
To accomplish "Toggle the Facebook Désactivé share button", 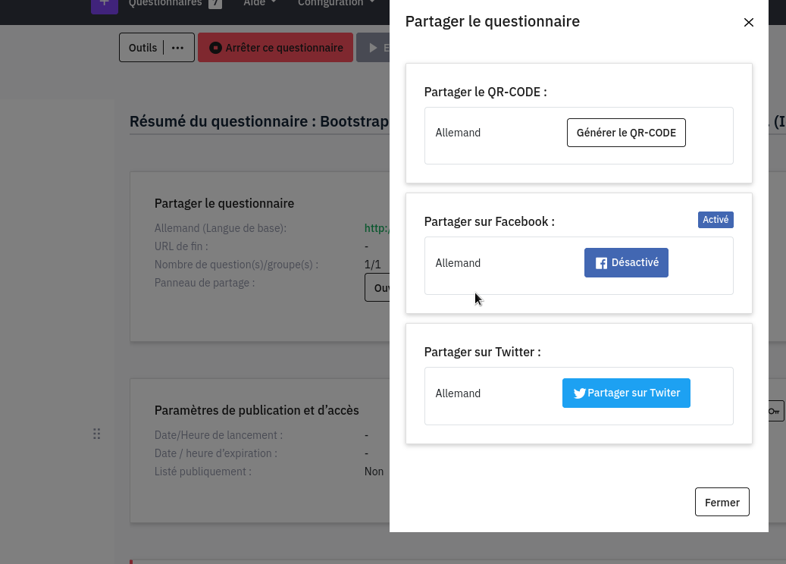I will click(626, 263).
